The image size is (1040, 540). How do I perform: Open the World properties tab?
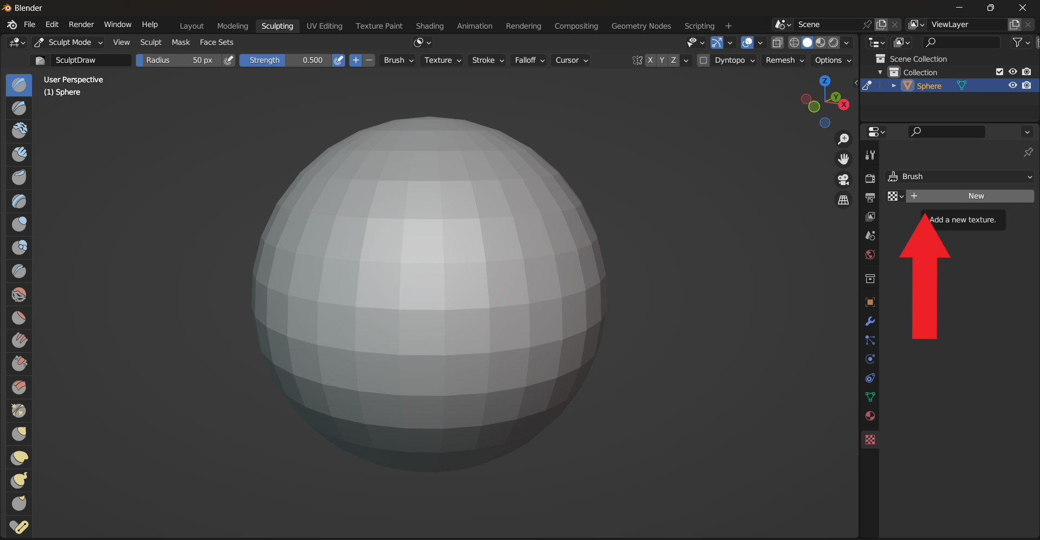point(870,254)
